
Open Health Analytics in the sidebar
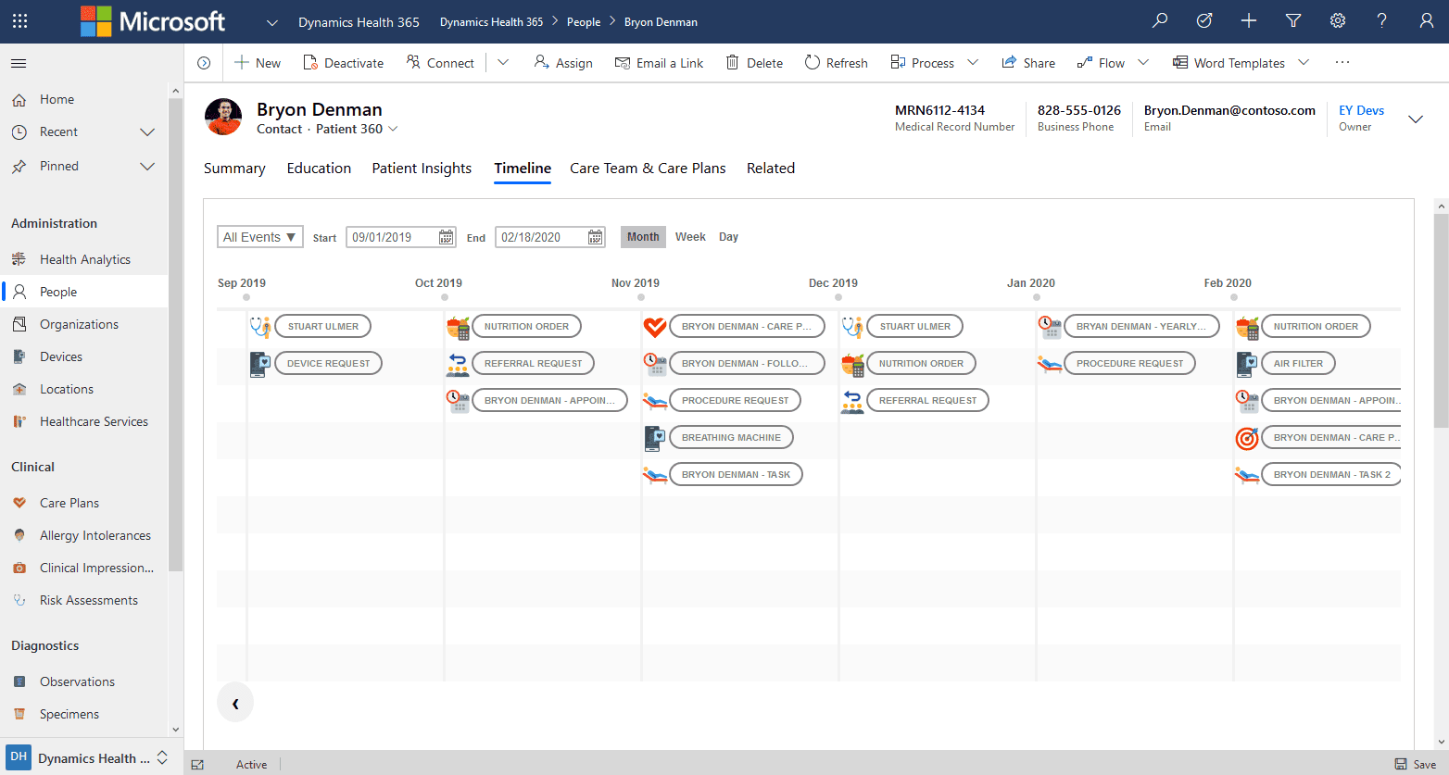tap(84, 260)
